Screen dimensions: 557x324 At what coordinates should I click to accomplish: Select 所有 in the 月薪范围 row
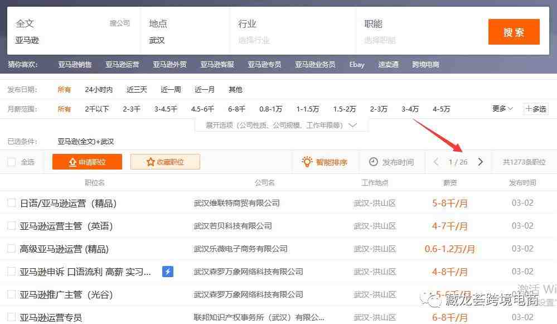[x=64, y=109]
